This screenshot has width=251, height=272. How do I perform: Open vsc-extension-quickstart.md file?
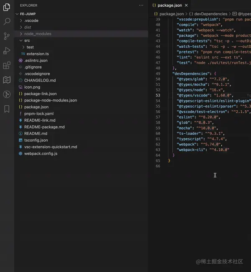pyautogui.click(x=81, y=147)
